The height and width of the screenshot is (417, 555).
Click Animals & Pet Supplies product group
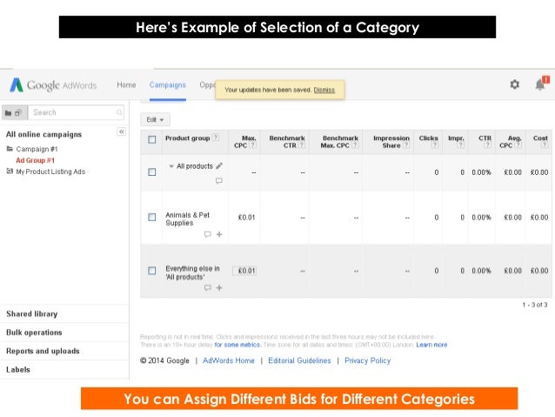coord(188,219)
